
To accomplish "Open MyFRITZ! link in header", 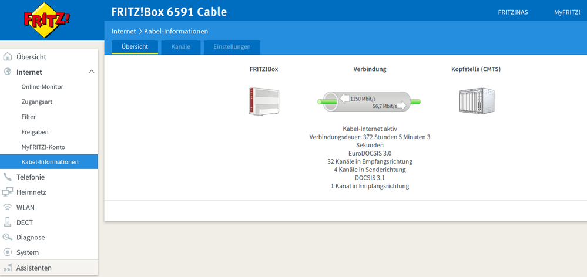I will [x=566, y=12].
